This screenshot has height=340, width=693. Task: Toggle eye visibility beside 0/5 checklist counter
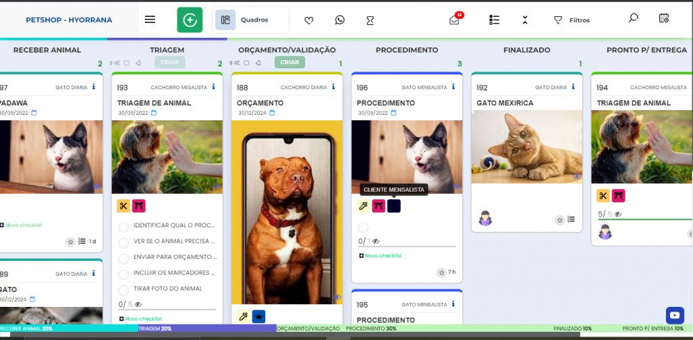pyautogui.click(x=139, y=305)
